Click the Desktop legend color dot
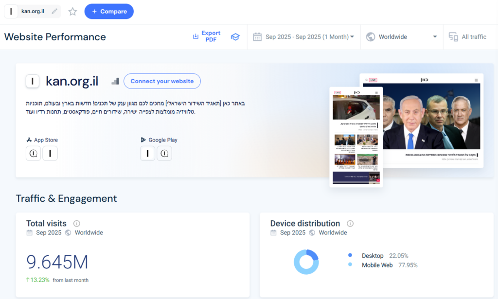498x299 pixels. coord(350,255)
